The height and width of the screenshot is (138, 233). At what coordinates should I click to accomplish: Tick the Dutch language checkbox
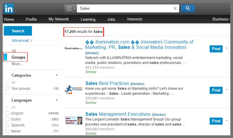tap(7, 119)
